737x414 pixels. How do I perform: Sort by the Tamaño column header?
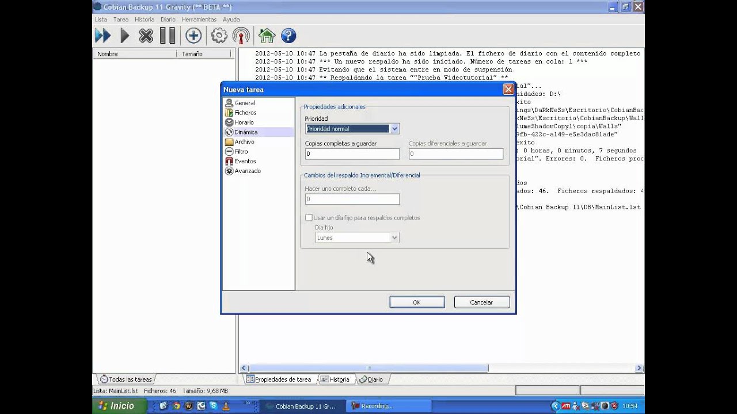pyautogui.click(x=204, y=53)
